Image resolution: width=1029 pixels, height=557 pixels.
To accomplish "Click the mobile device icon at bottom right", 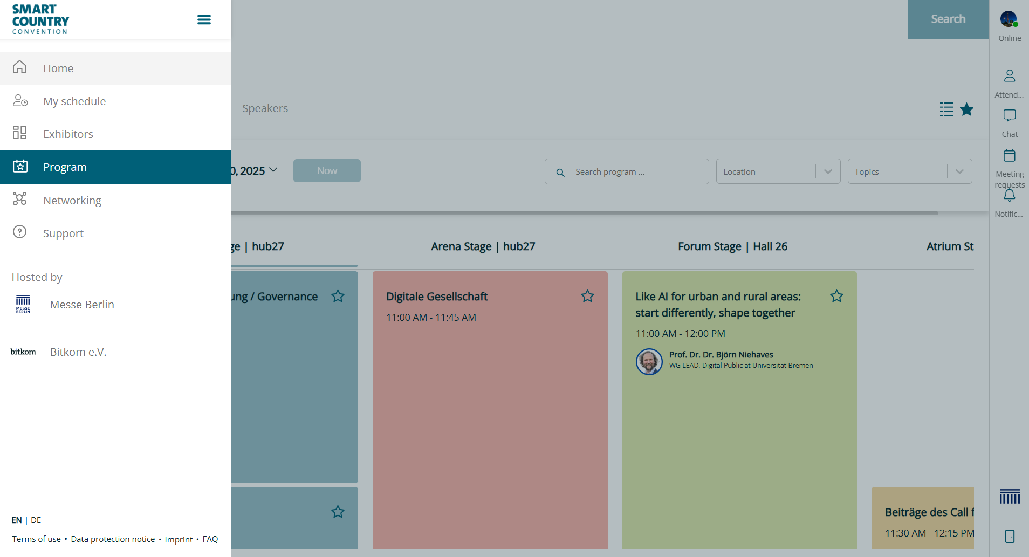I will click(1010, 536).
